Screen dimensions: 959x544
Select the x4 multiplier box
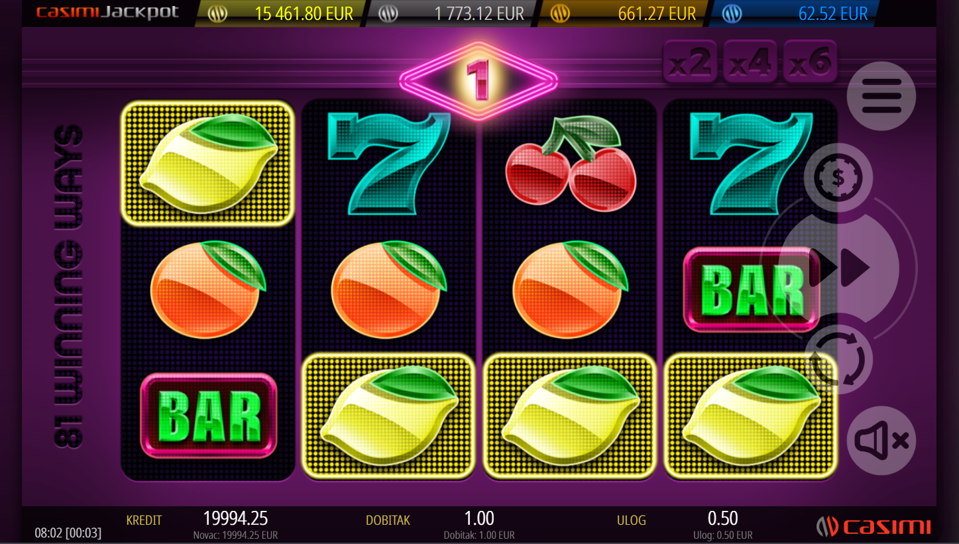[x=750, y=62]
